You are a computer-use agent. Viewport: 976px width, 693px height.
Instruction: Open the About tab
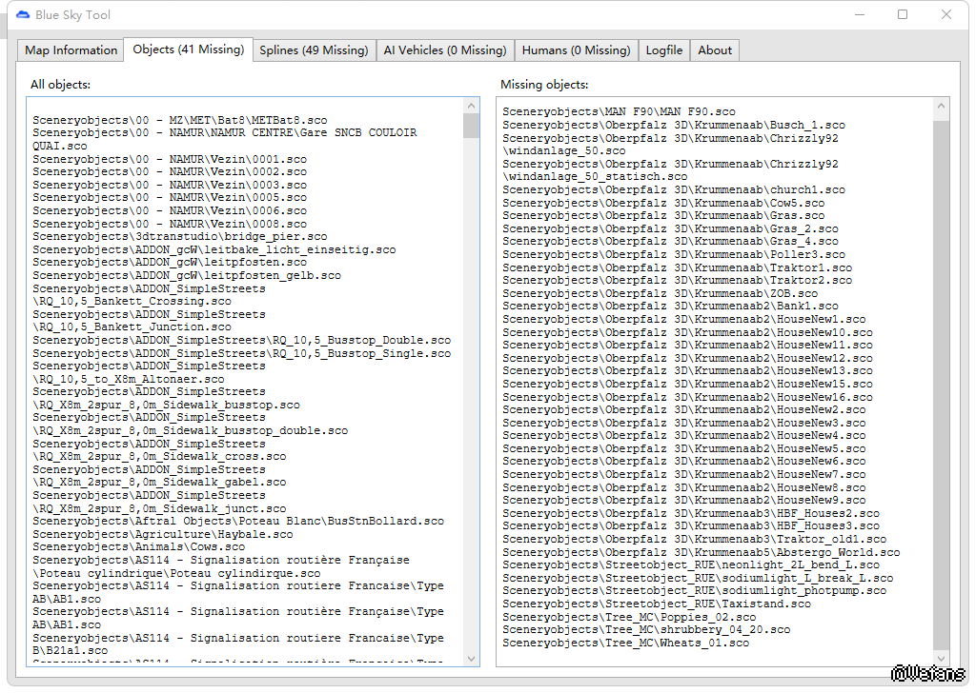714,50
